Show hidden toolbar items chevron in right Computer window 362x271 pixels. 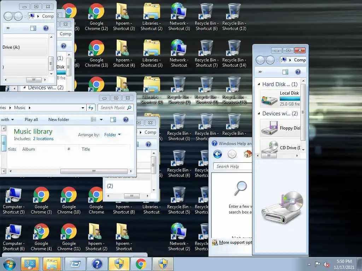[x=260, y=72]
